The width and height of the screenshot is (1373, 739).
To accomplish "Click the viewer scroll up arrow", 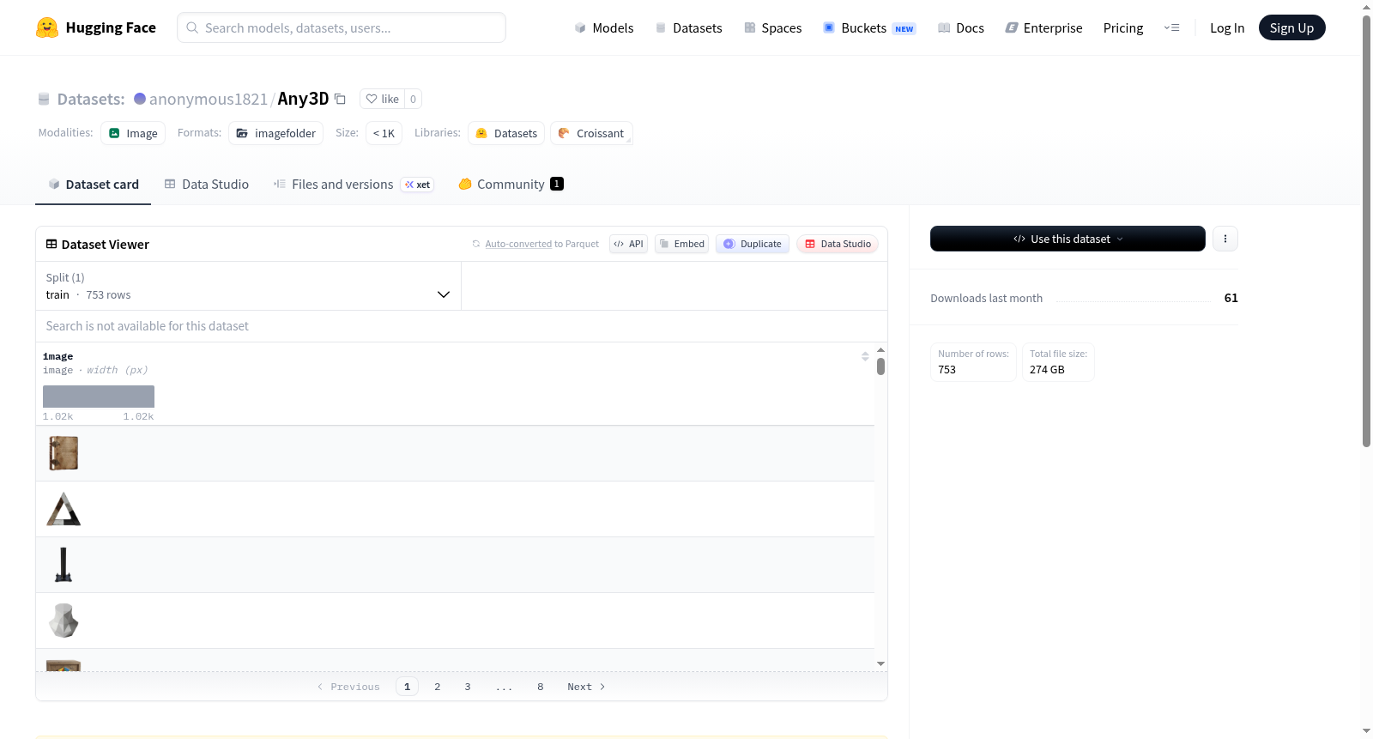I will 880,350.
